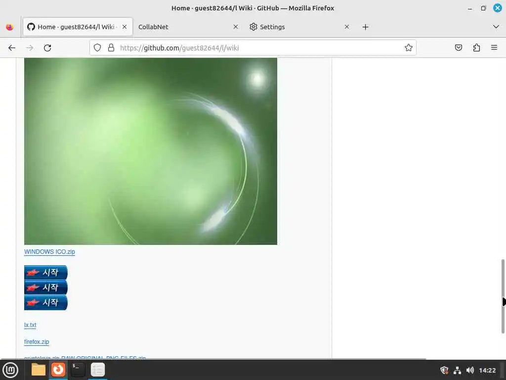Open the extensions puzzle icon
506x380 pixels.
[x=476, y=48]
